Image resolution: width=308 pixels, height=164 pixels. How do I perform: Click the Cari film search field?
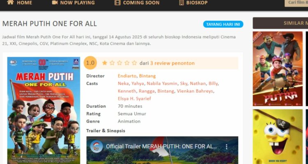[x=297, y=3]
